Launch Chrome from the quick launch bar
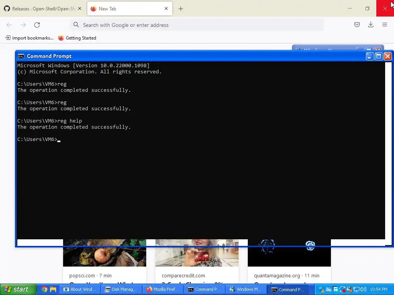 pos(44,289)
